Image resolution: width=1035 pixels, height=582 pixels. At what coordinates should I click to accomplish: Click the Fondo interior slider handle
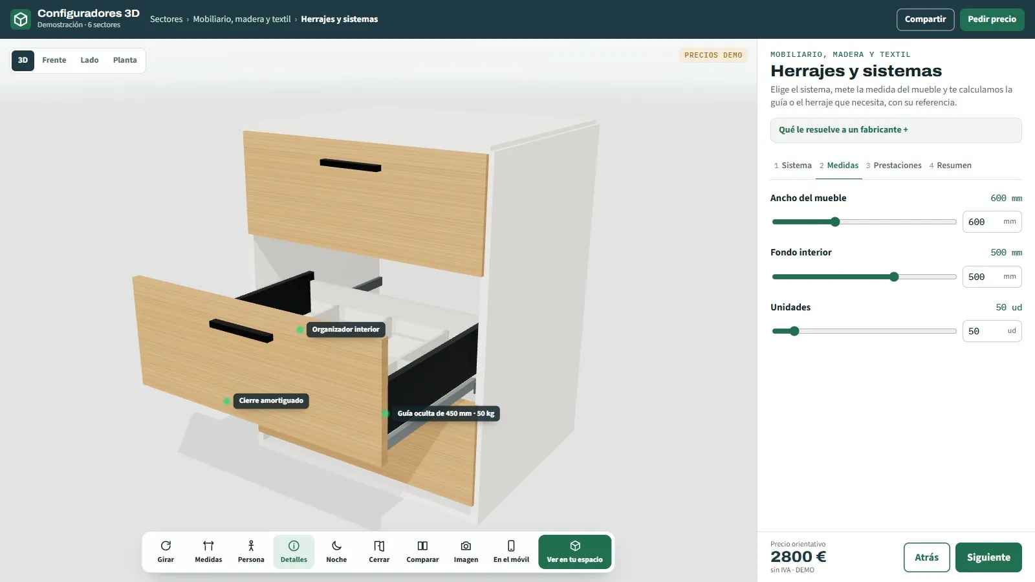(x=894, y=277)
